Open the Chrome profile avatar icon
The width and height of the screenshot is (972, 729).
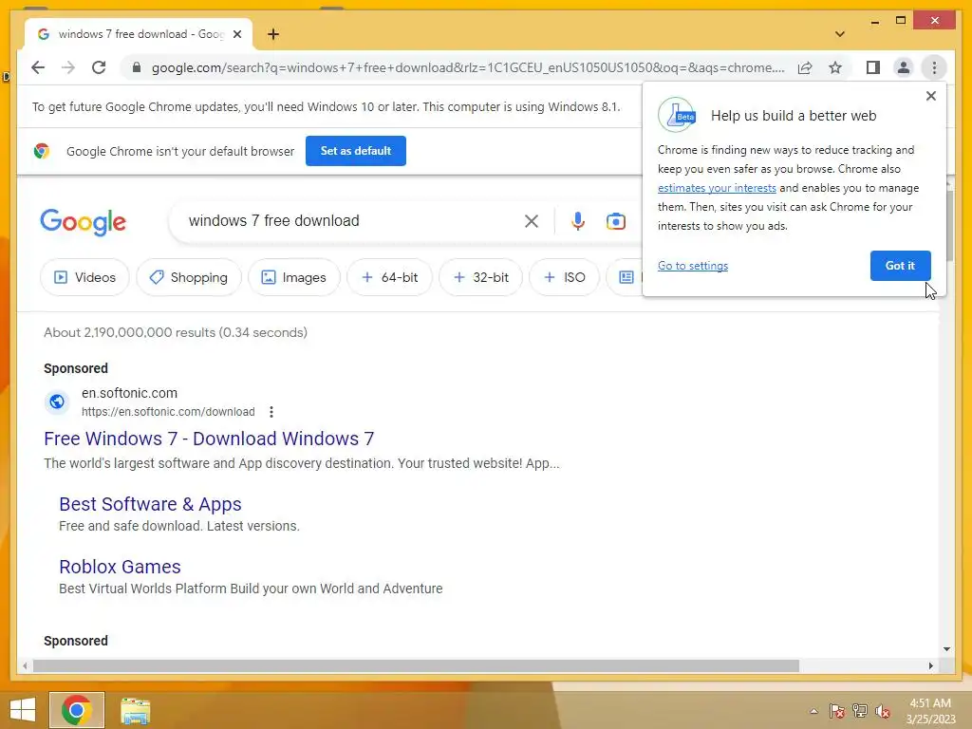[904, 67]
